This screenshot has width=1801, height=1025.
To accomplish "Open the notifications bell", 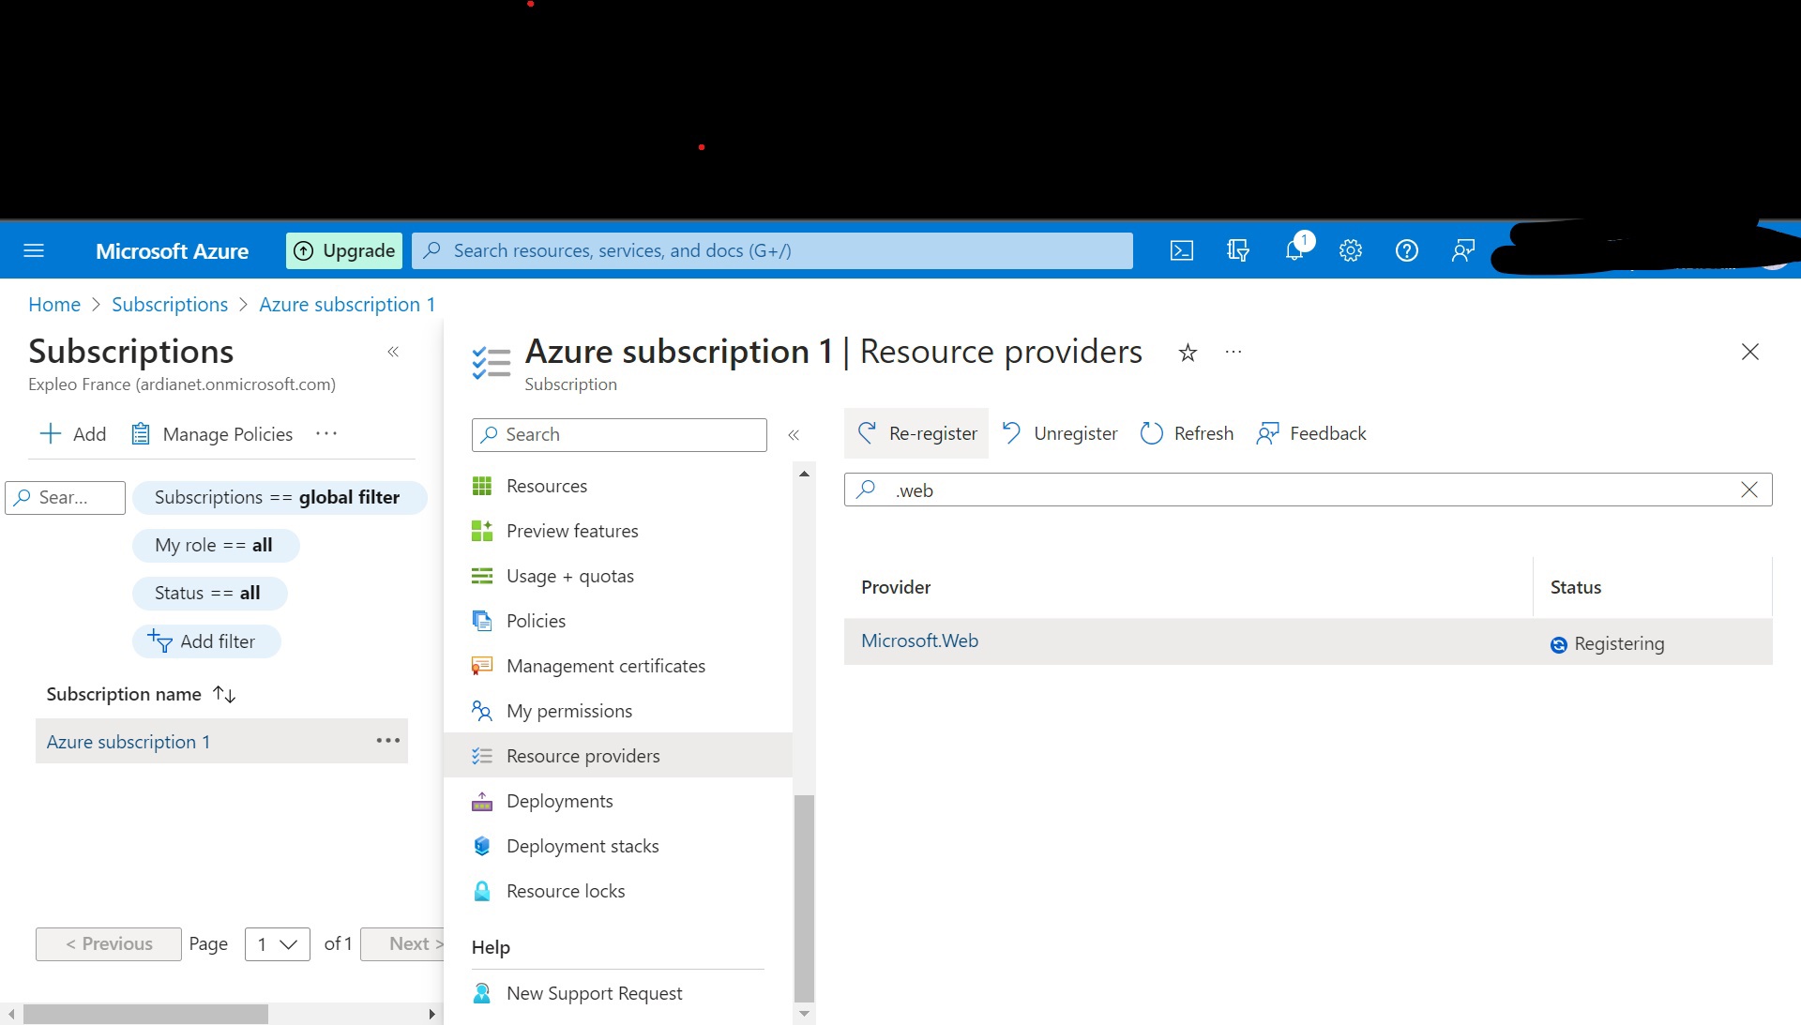I will pyautogui.click(x=1294, y=250).
